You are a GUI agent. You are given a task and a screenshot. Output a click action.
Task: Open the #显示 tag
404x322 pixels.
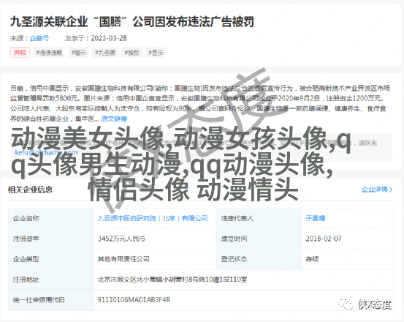click(156, 53)
